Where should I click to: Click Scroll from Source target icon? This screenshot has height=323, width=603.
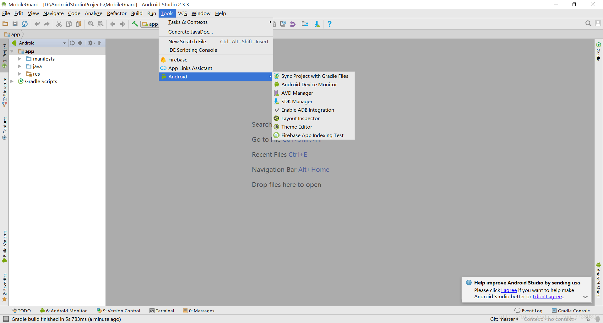[72, 43]
